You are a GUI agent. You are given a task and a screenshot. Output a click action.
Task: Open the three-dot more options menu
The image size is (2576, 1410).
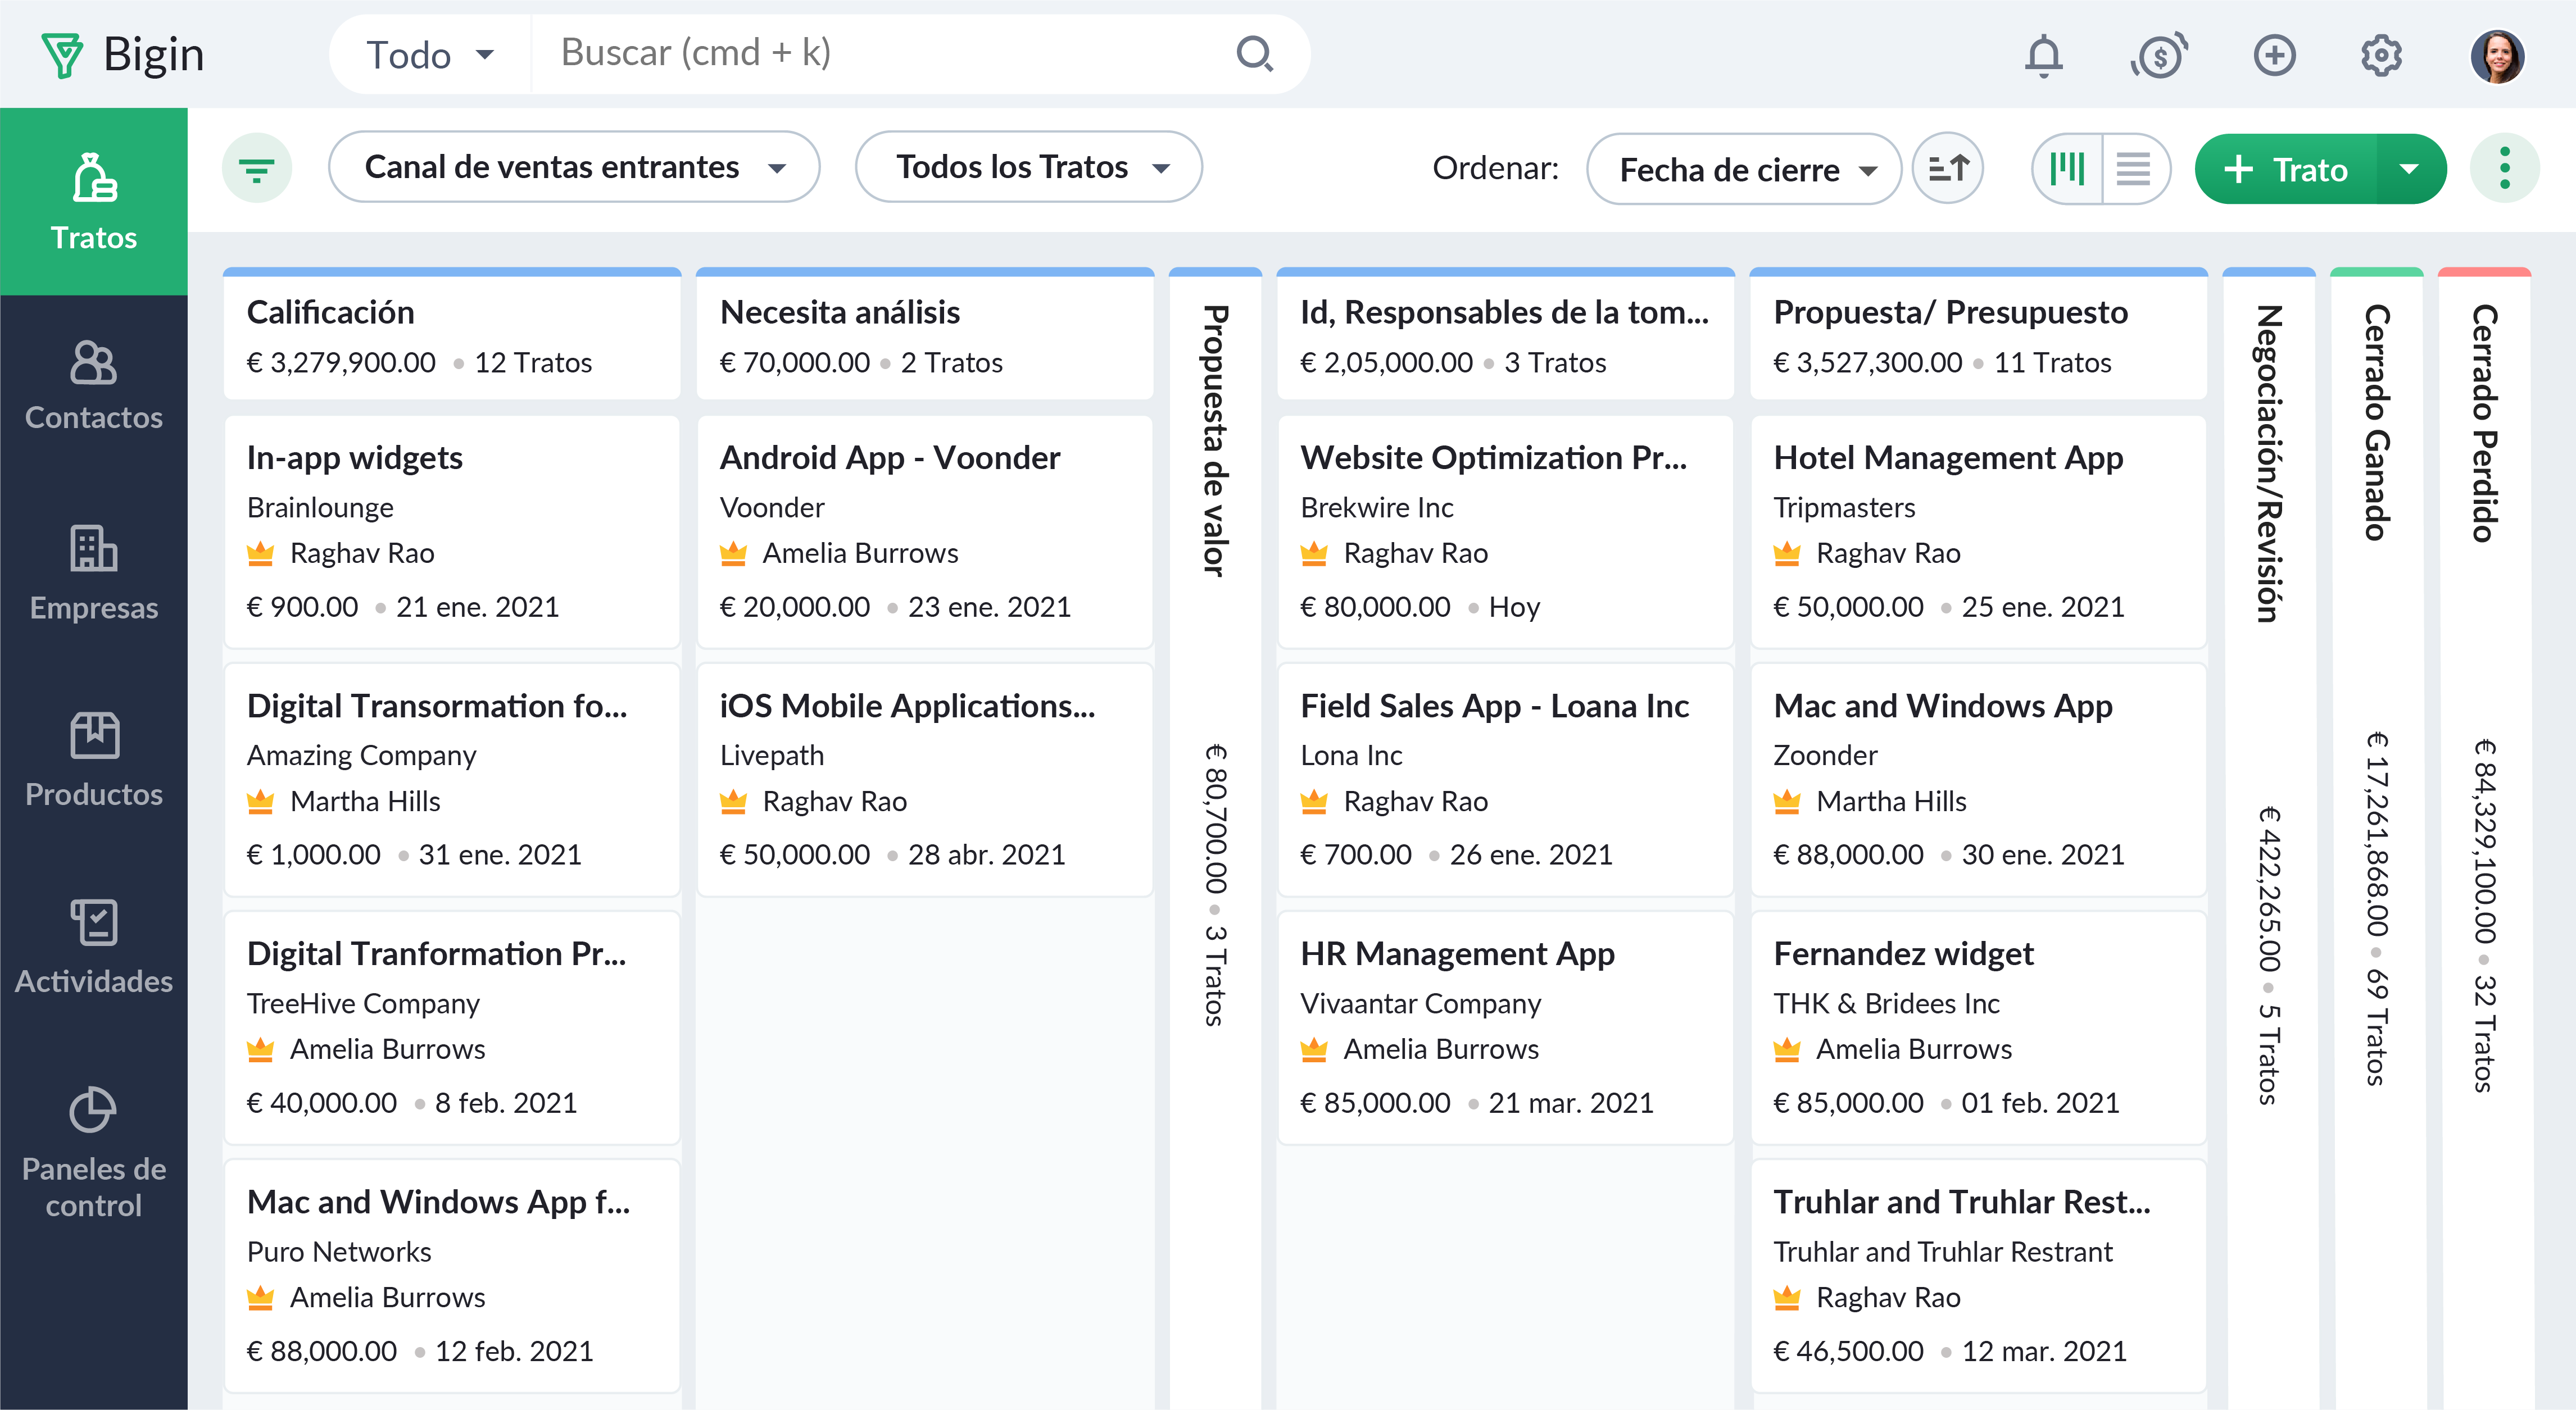2504,168
